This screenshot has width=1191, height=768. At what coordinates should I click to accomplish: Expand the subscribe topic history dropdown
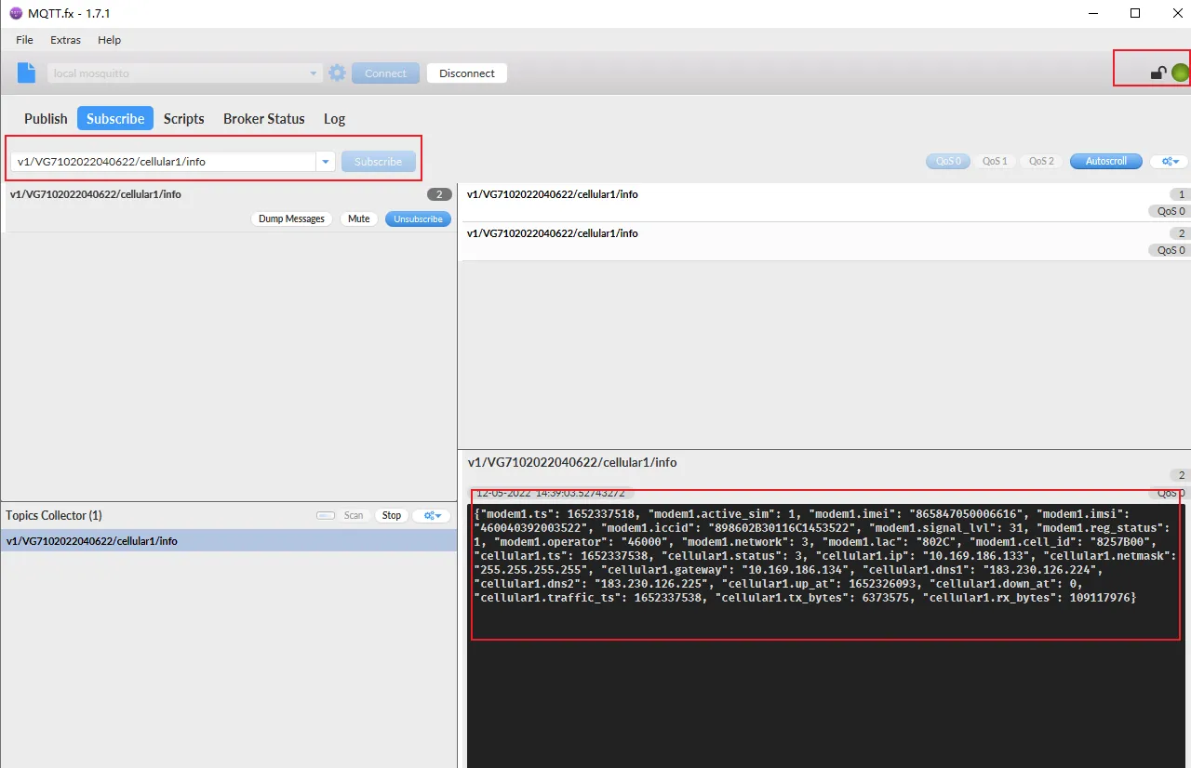click(326, 162)
